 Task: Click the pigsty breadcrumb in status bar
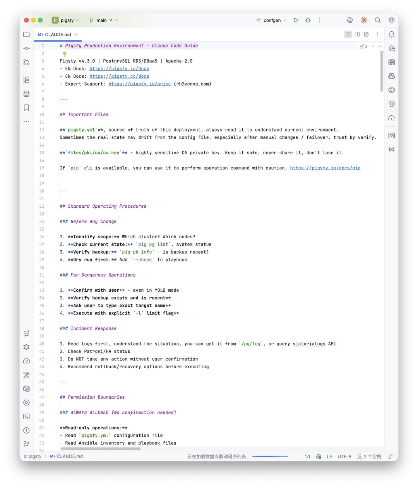point(35,456)
